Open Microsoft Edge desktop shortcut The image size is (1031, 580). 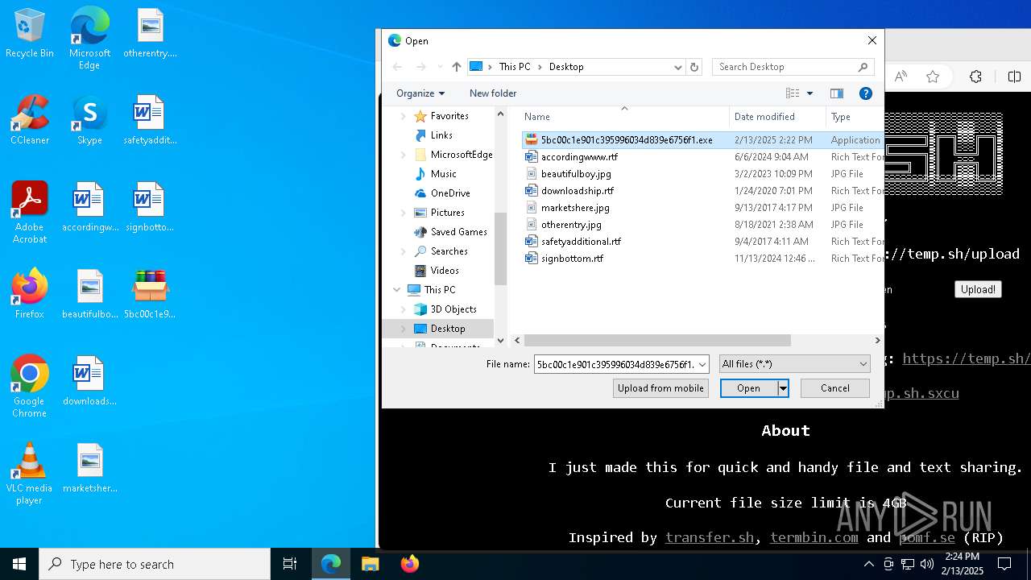pyautogui.click(x=89, y=39)
